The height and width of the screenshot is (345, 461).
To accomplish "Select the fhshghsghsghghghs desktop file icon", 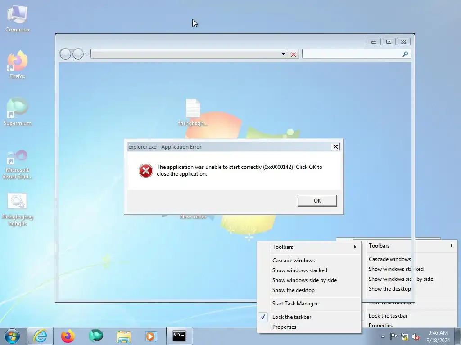I will click(x=18, y=209).
